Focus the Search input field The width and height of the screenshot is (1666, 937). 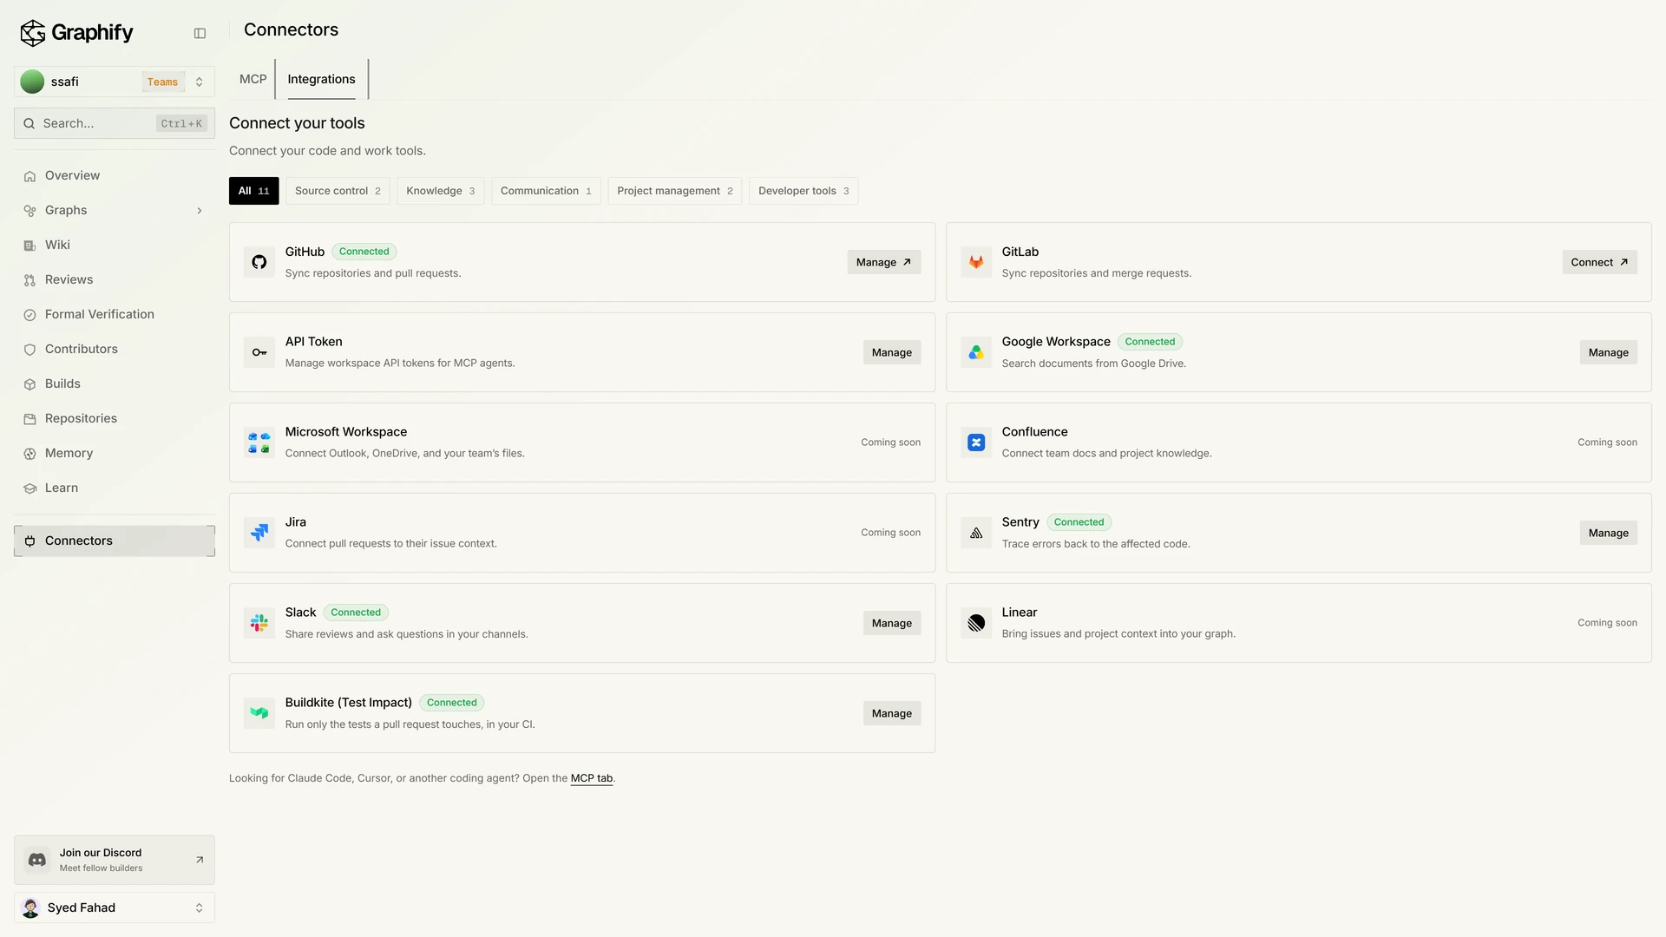pos(115,123)
